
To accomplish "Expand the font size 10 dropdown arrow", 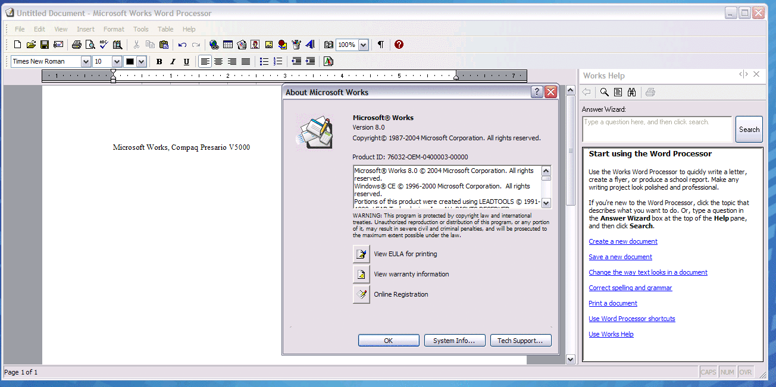I will (117, 61).
